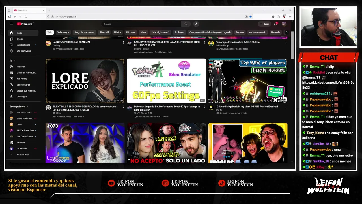Open the Top 0,0% of players Megabonk thumbnail
This screenshot has height=204, width=362.
[248, 81]
